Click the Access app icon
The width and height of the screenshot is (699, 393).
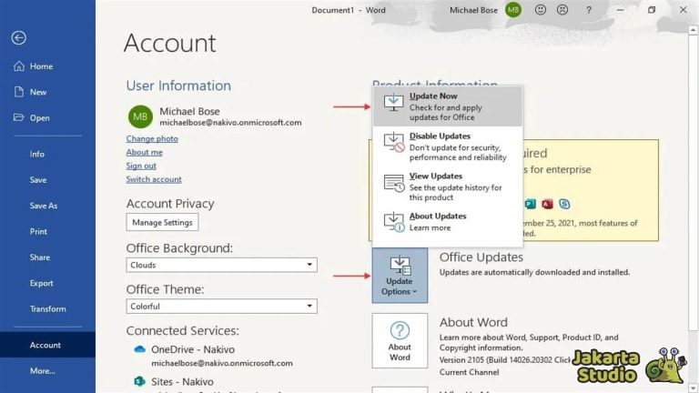547,204
